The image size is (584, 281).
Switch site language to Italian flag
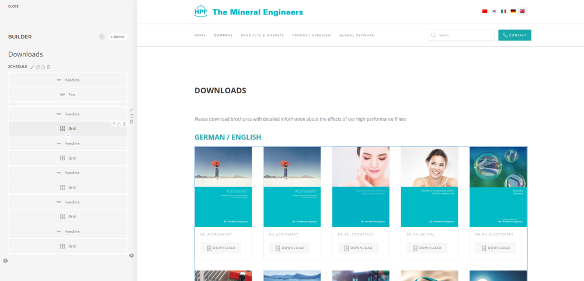coord(503,11)
